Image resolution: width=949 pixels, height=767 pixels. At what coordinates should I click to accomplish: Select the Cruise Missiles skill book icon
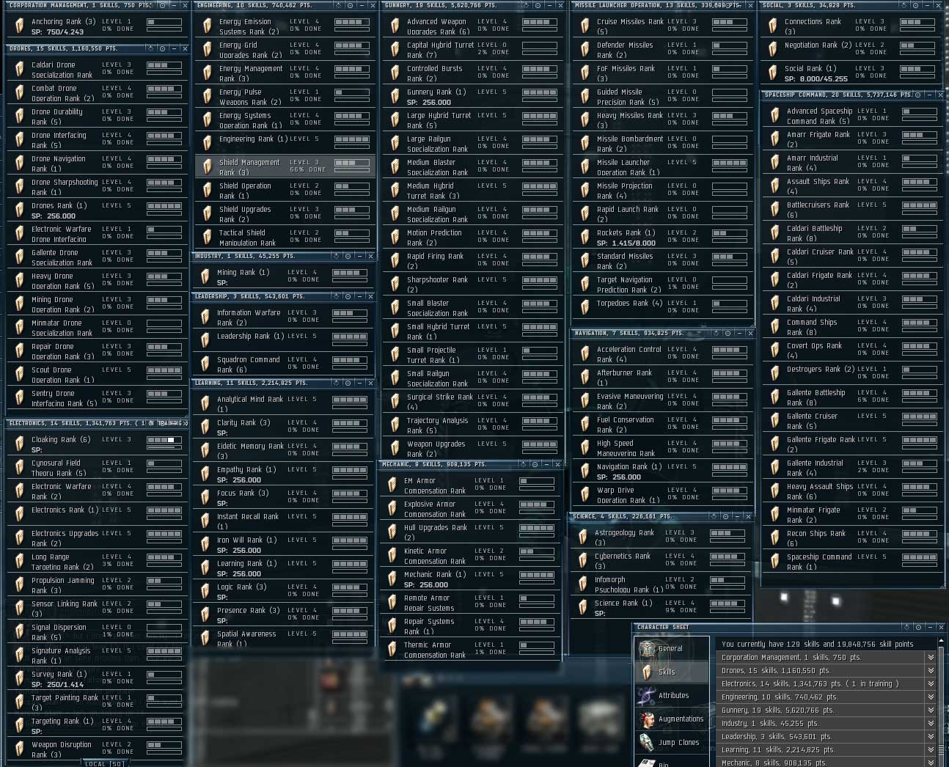coord(585,26)
